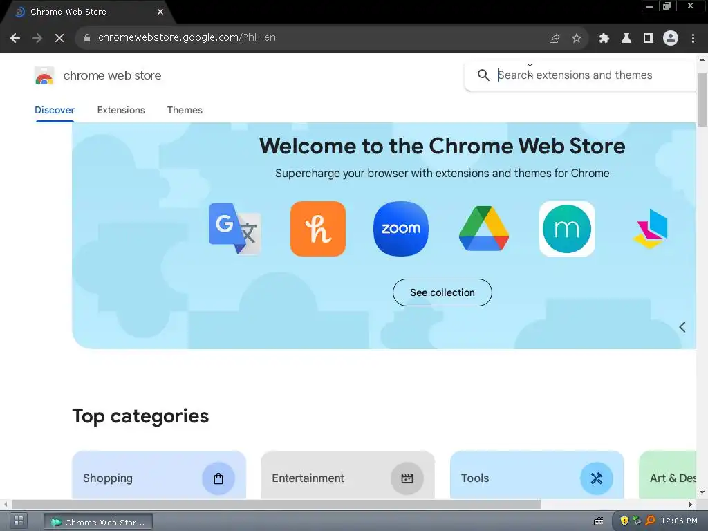708x531 pixels.
Task: Click the address bar URL
Action: click(x=187, y=38)
